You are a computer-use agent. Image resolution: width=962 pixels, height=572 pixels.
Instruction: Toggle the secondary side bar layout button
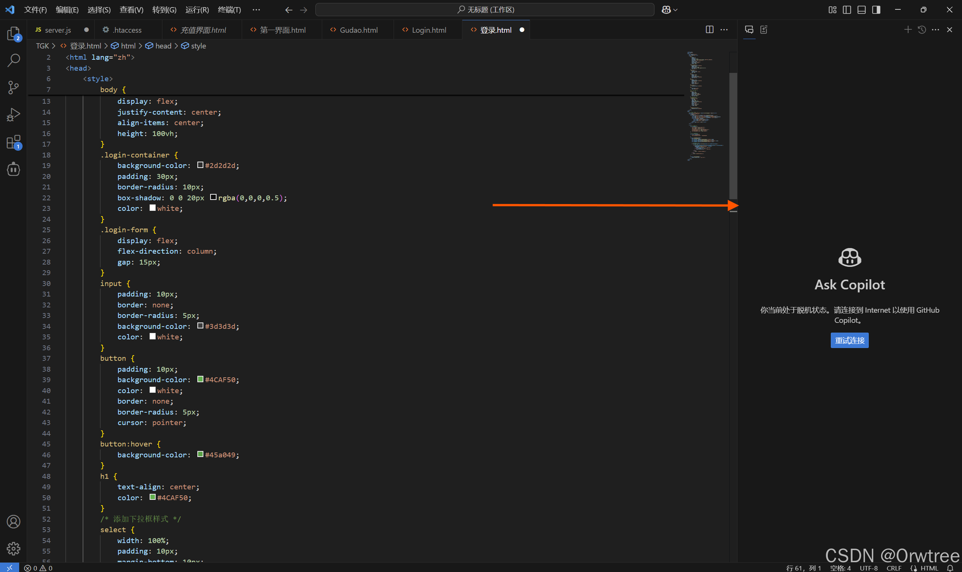coord(876,10)
